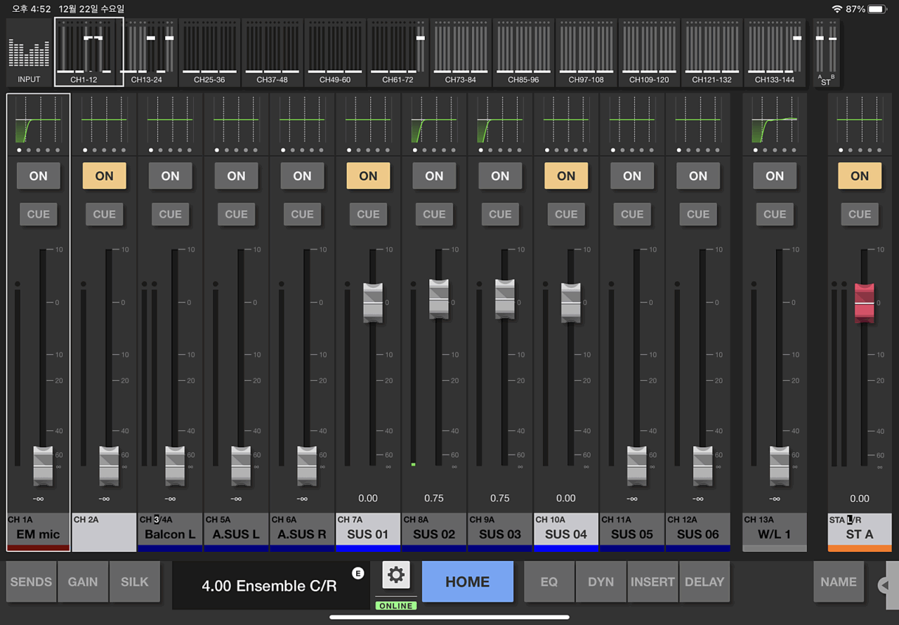899x625 pixels.
Task: Click the SUS 02 fader knob
Action: 439,298
